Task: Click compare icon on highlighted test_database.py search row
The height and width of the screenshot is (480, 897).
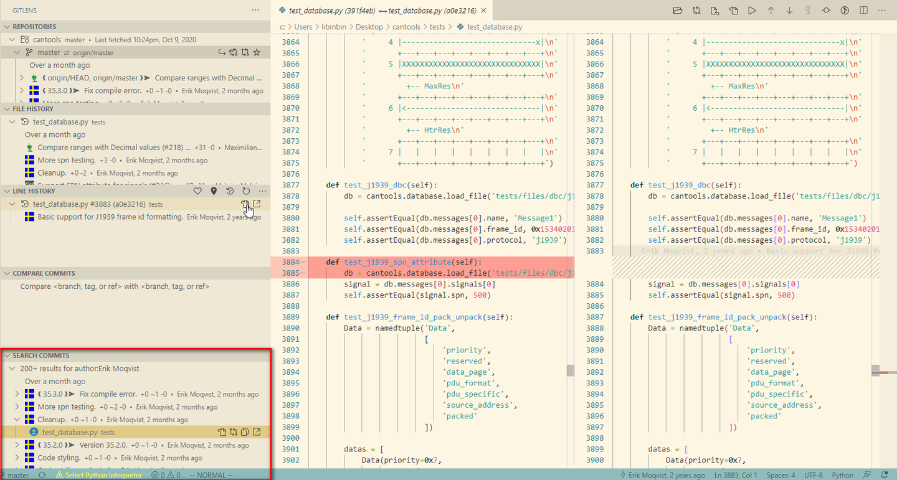Action: point(234,432)
